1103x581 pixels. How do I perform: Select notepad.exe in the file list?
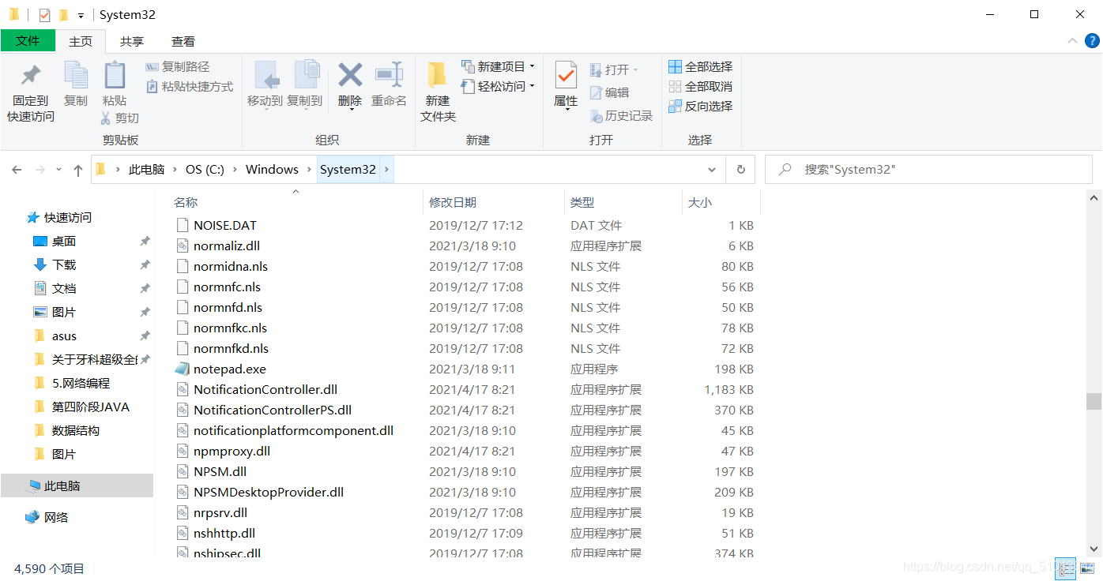(230, 369)
